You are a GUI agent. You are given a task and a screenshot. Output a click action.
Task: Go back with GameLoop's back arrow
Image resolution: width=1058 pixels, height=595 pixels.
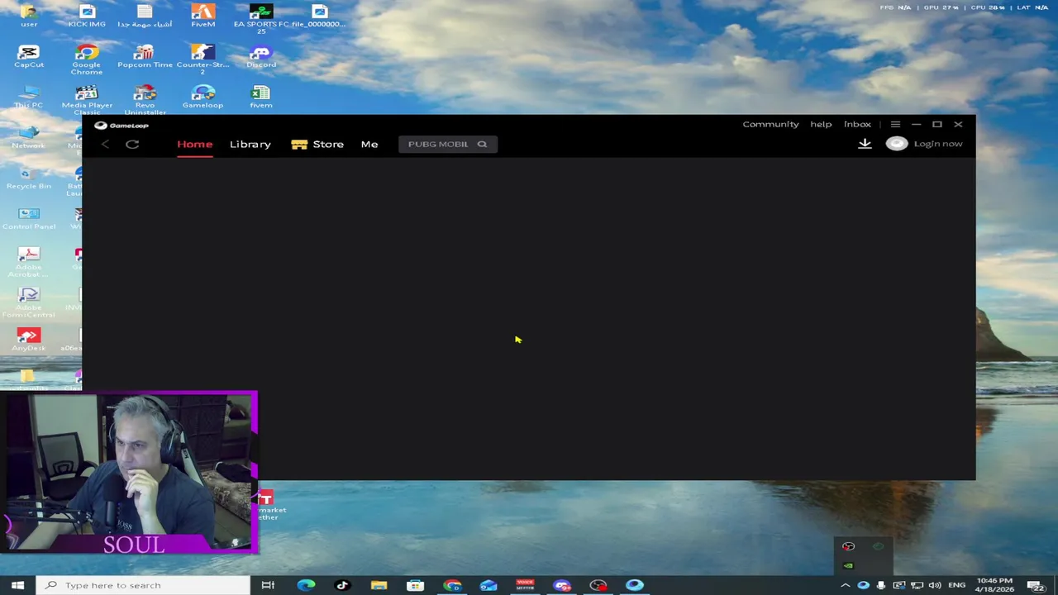[105, 144]
